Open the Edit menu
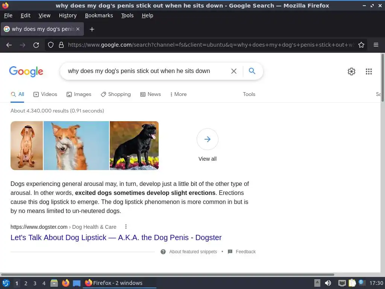 click(x=26, y=15)
